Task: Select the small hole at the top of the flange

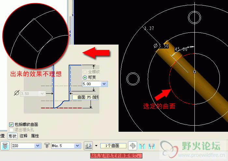Action: pos(194,17)
